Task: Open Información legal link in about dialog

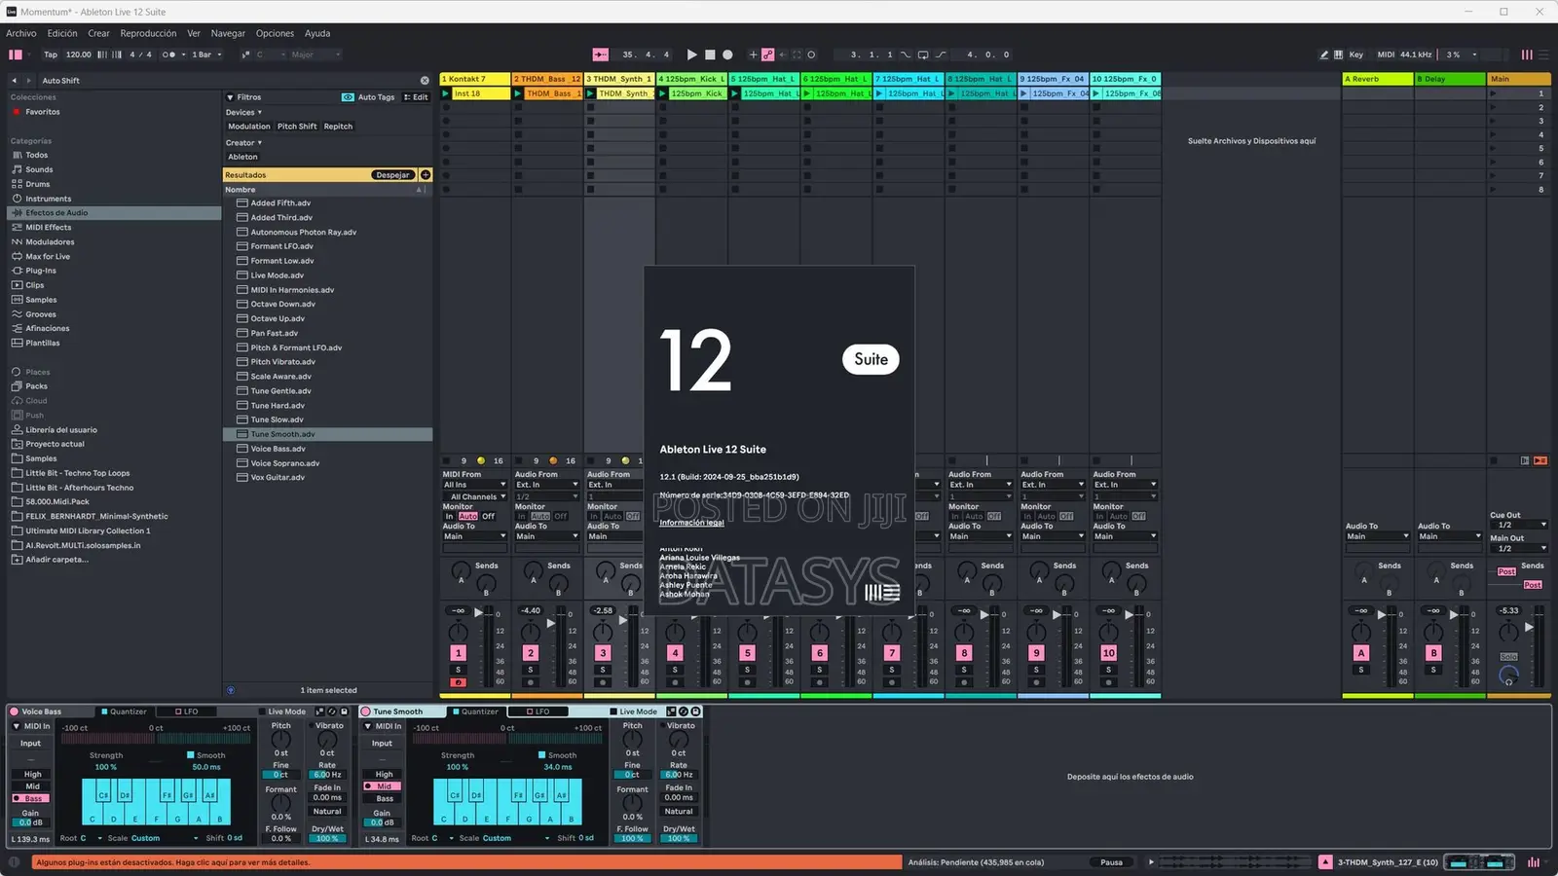Action: pos(691,523)
